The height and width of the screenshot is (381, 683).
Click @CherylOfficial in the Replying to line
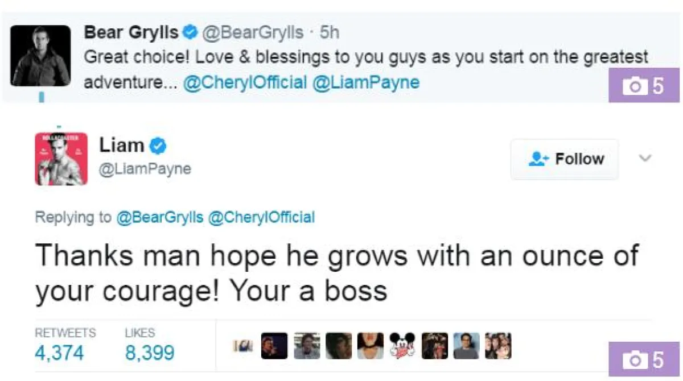coord(262,217)
